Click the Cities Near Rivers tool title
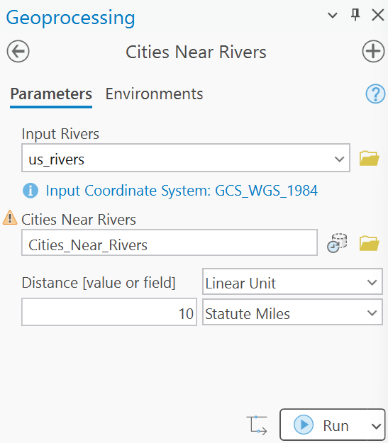The width and height of the screenshot is (388, 443). (x=196, y=52)
